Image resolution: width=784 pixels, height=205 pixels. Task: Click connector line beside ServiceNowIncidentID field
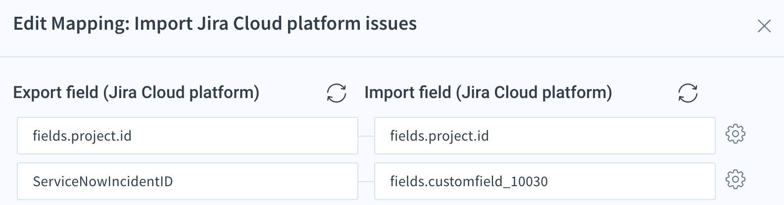pyautogui.click(x=366, y=182)
